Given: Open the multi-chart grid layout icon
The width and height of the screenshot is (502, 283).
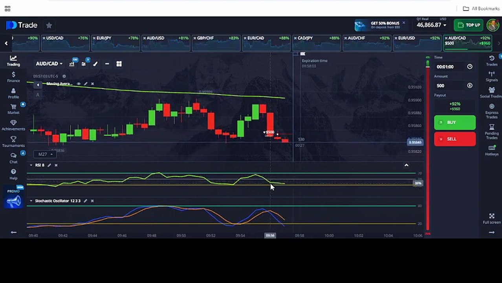Looking at the screenshot, I should (119, 64).
